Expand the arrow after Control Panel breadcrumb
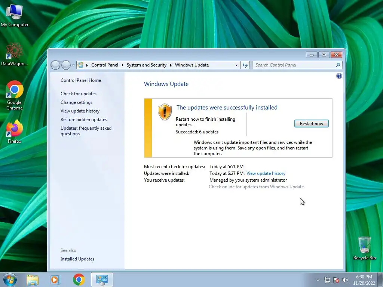The image size is (383, 287). click(122, 65)
